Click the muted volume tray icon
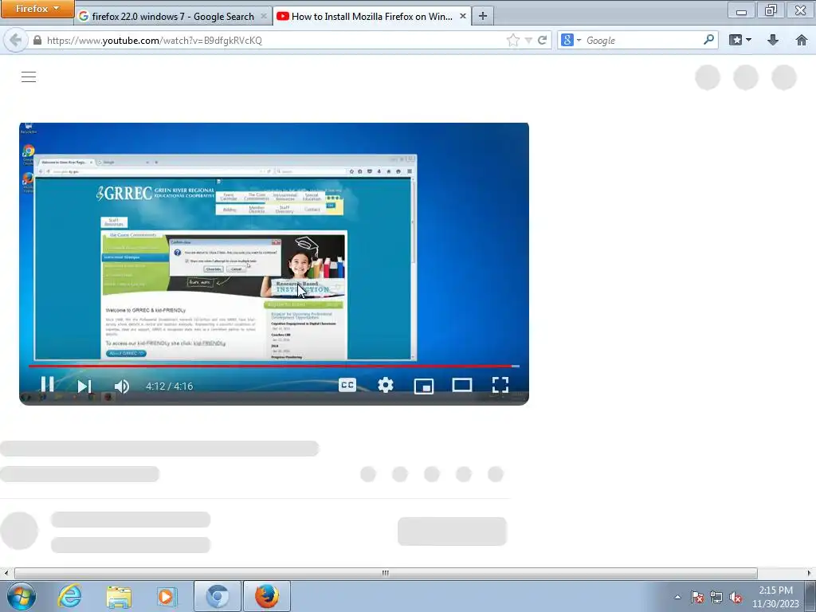Screen dimensions: 816x612 [x=736, y=597]
